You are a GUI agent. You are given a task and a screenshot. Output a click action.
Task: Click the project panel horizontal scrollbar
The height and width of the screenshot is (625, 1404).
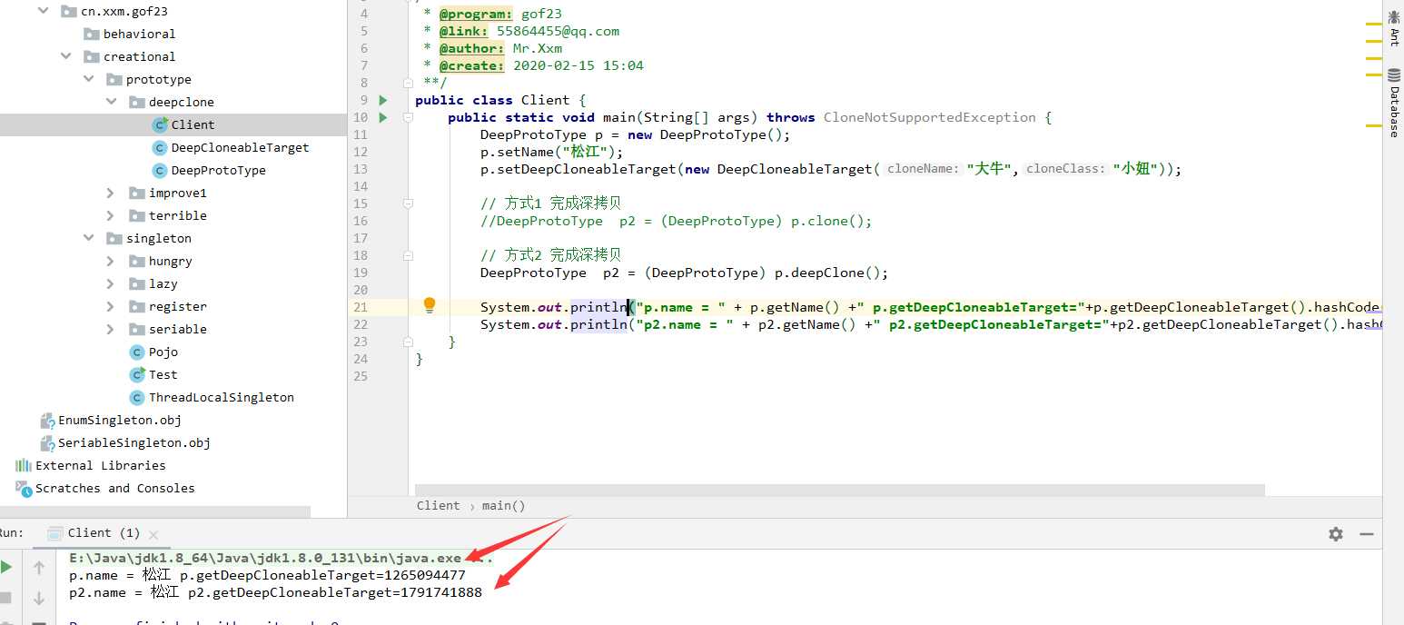[154, 511]
